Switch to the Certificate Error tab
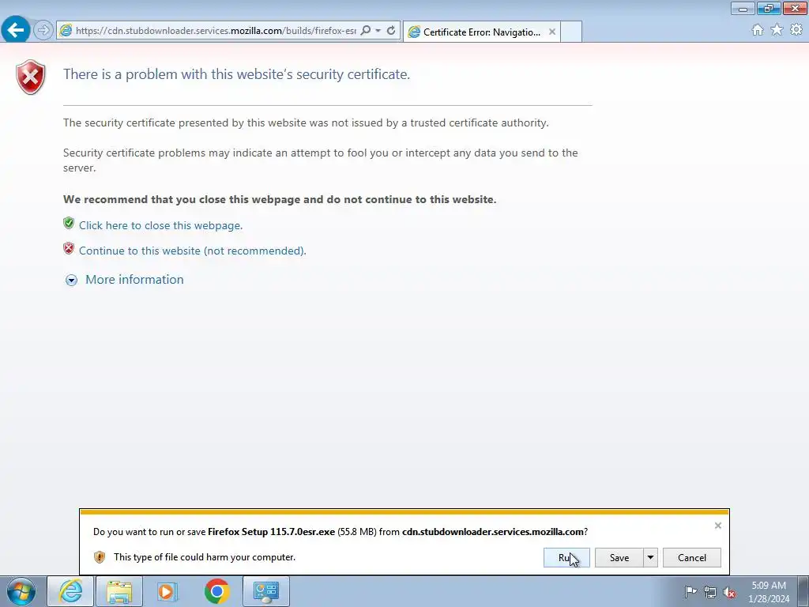Viewport: 809px width, 607px height. coord(481,32)
